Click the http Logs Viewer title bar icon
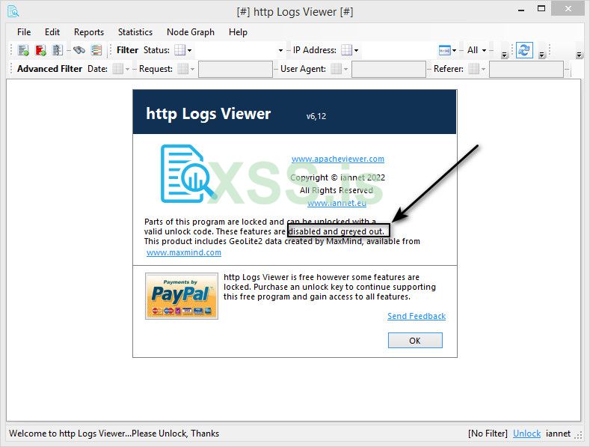The image size is (590, 447). click(13, 12)
